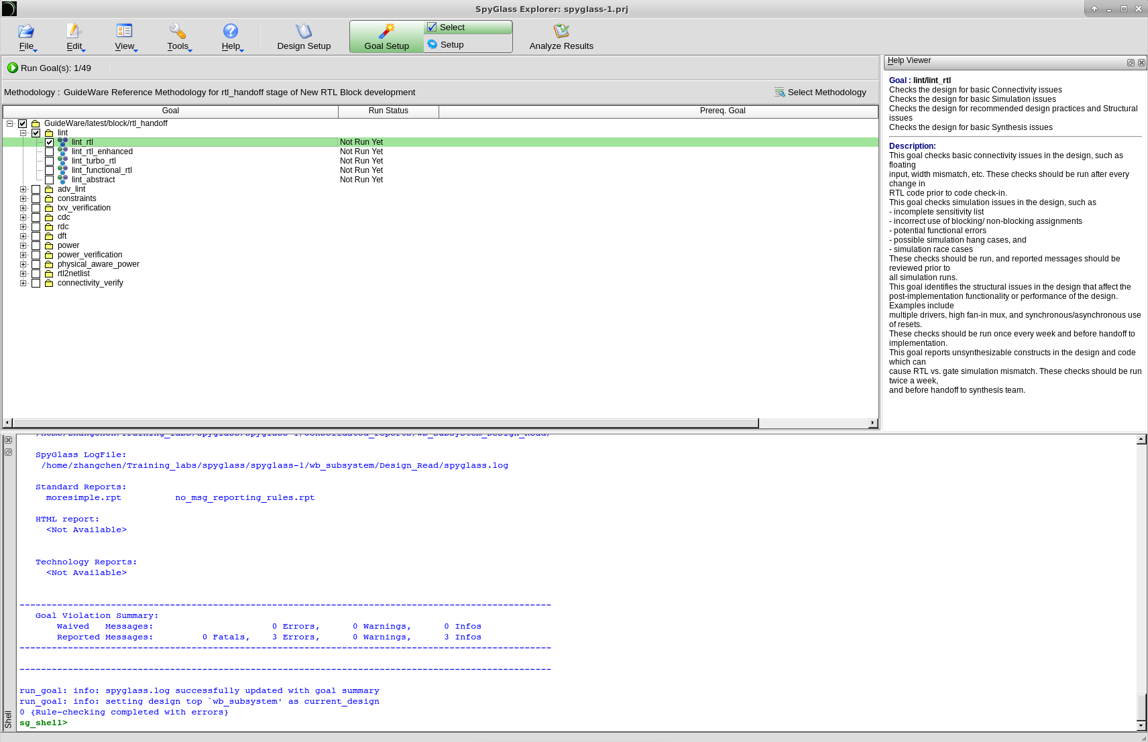Image resolution: width=1148 pixels, height=742 pixels.
Task: Collapse the GuideWare root tree node
Action: point(10,123)
